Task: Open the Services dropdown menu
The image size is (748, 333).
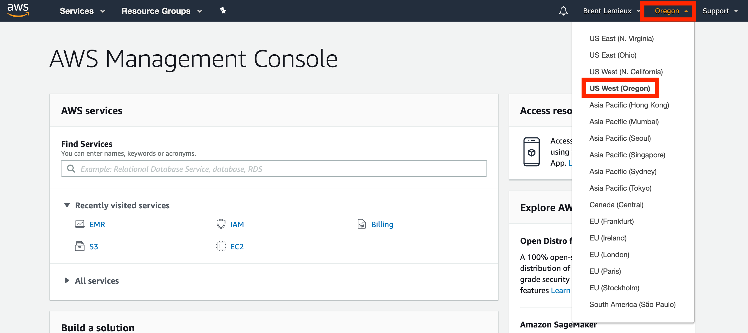Action: point(82,11)
